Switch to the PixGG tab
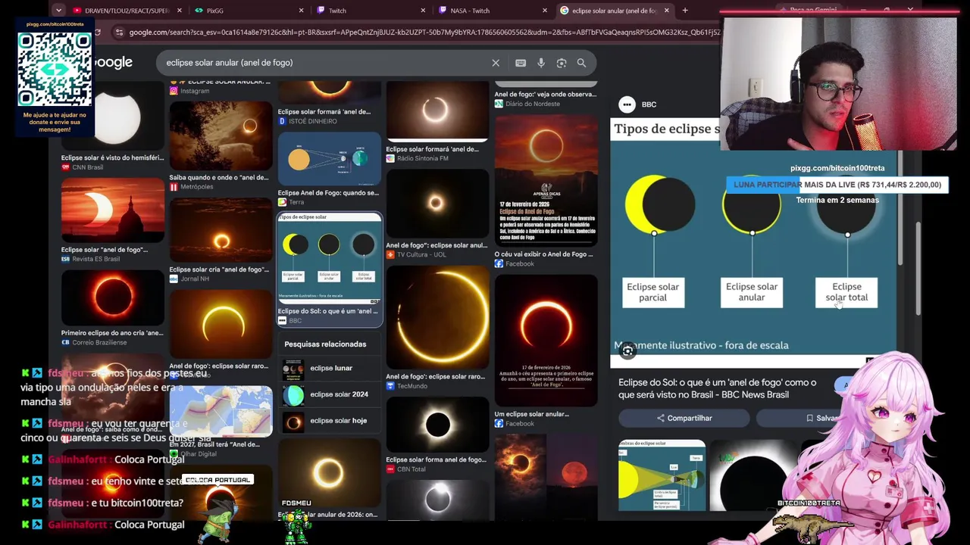The width and height of the screenshot is (970, 545). point(248,11)
